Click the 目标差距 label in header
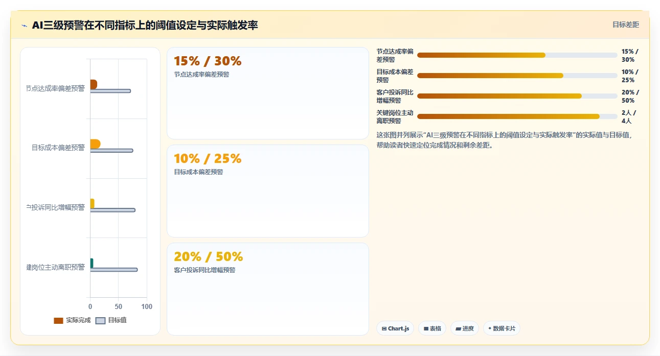The height and width of the screenshot is (356, 660). 626,25
